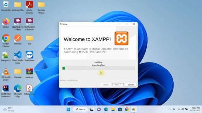Viewport: 202px width, 113px height.
Task: Select the FlashBack Pro 5 Recorder shortcut
Action: [29, 24]
